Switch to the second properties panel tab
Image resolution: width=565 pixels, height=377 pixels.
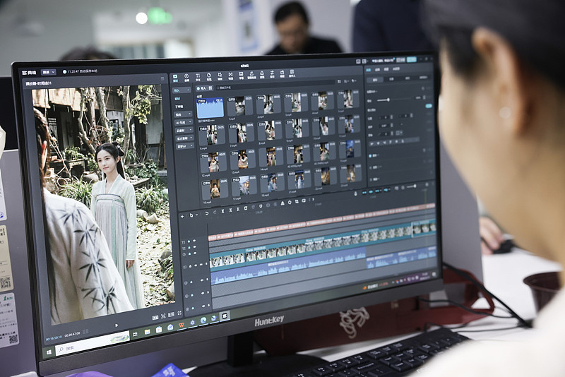pos(377,69)
